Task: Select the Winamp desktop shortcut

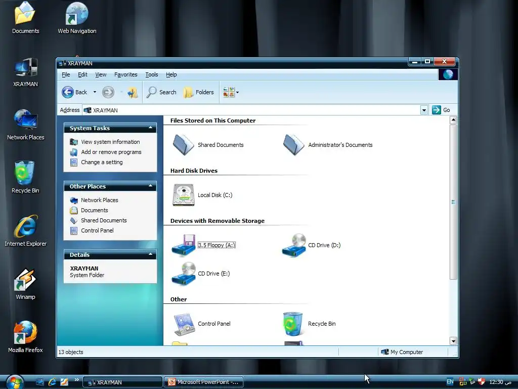Action: (x=25, y=280)
